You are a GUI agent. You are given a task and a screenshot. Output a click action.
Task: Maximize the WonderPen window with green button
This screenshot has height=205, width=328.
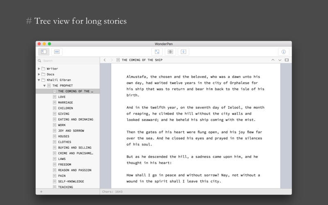(50, 44)
